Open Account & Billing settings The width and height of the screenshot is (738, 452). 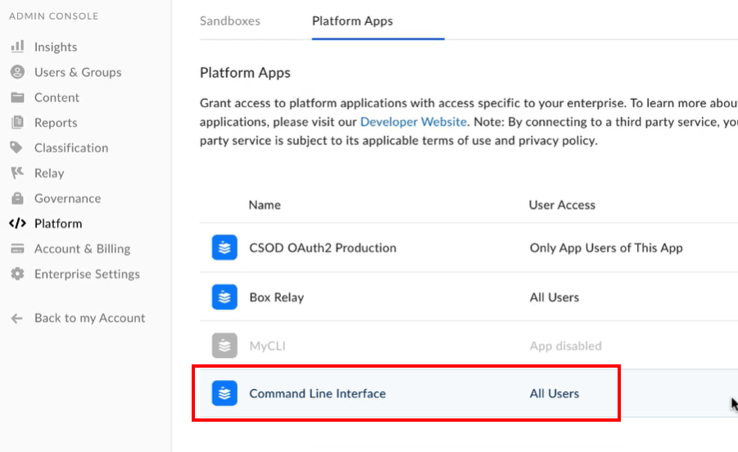coord(83,249)
